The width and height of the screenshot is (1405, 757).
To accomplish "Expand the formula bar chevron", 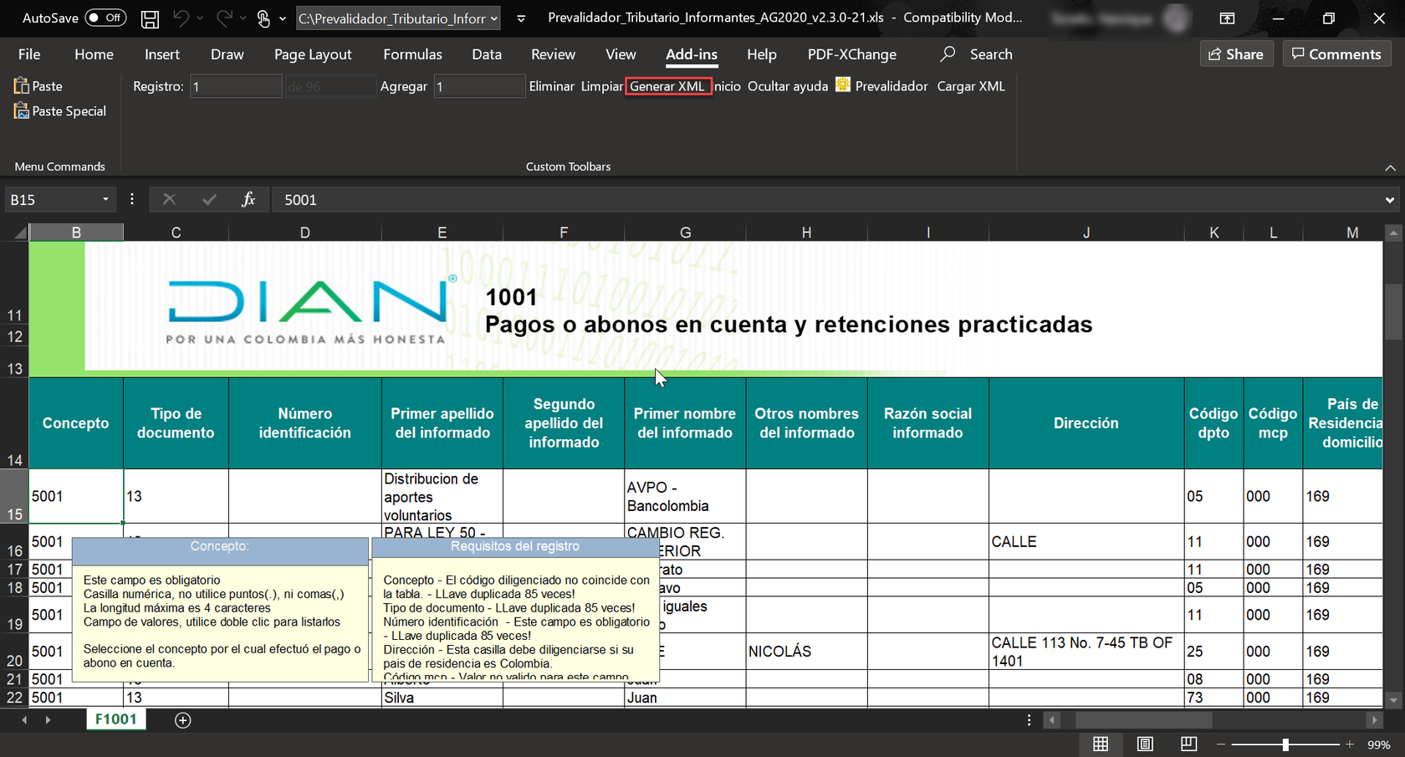I will 1390,200.
